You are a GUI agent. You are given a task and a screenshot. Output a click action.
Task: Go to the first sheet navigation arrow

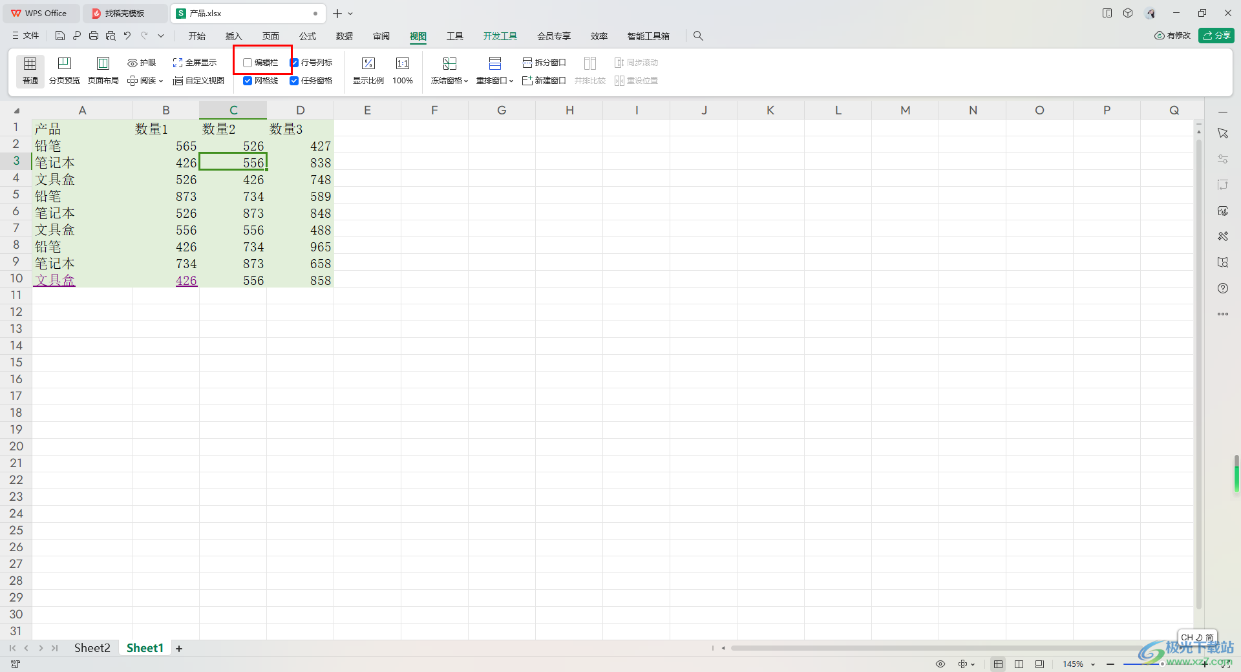point(12,648)
